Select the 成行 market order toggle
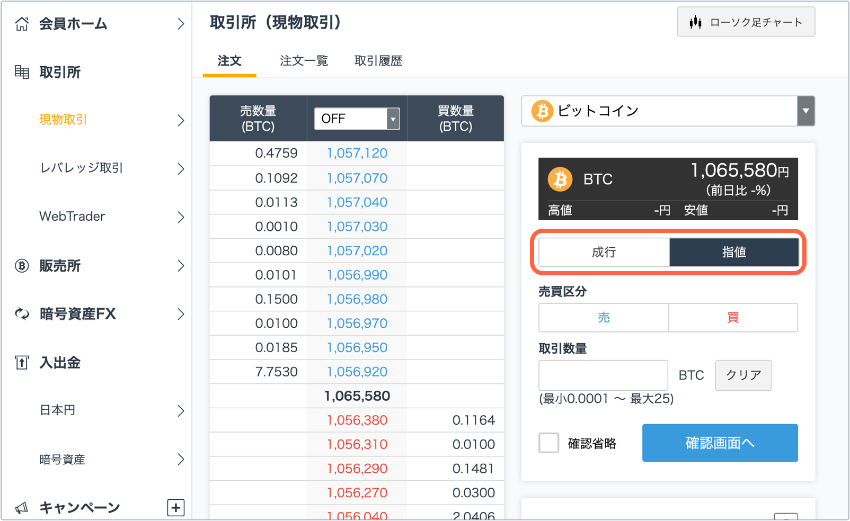This screenshot has height=521, width=850. (604, 252)
